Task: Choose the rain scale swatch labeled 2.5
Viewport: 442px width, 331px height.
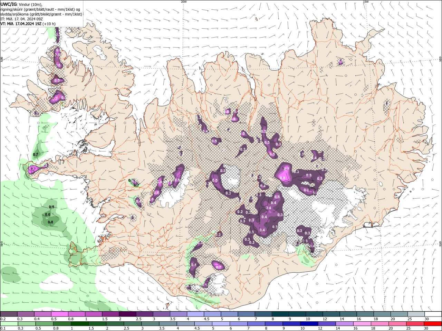Action: [133, 324]
